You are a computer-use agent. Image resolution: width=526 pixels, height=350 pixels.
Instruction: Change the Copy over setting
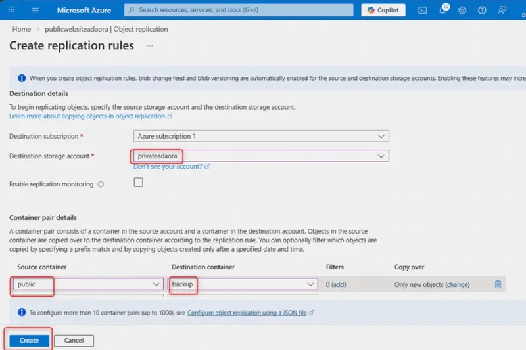(458, 284)
